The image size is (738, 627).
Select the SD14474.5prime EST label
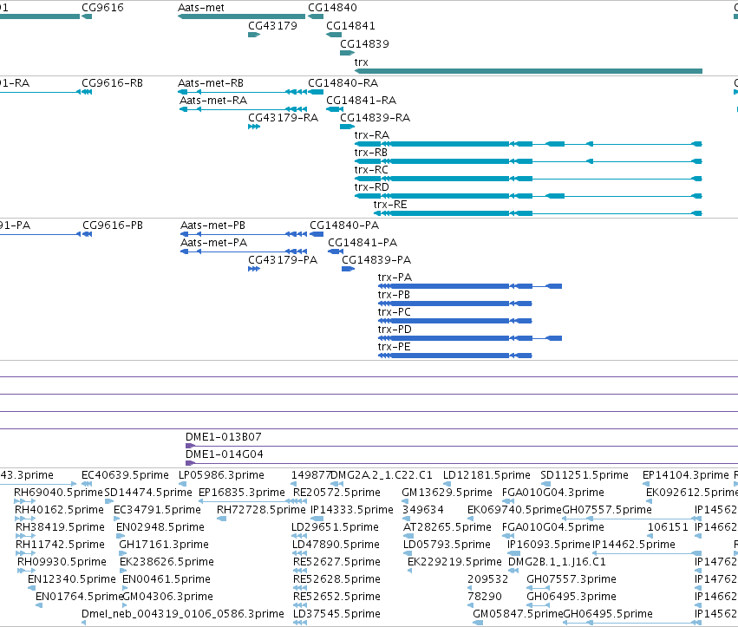tap(148, 493)
